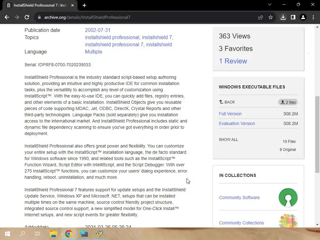Go back using browser back arrow
The width and height of the screenshot is (320, 240).
click(7, 17)
